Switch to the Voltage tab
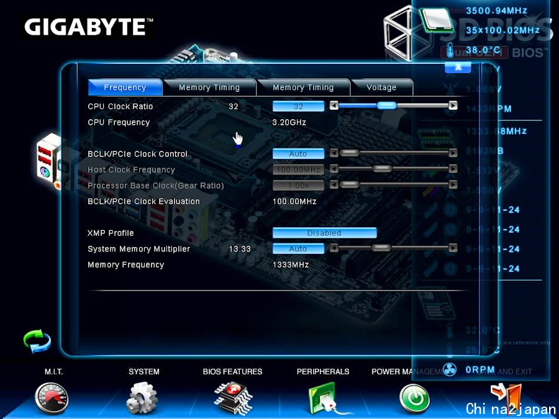Screen dimensions: 559x419 (x=381, y=88)
